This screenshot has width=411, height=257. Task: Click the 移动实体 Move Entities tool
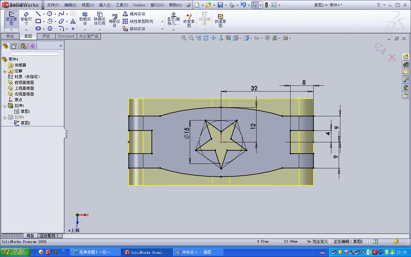(134, 29)
